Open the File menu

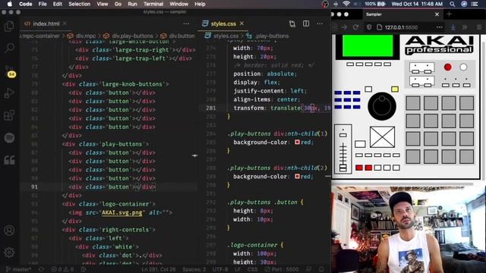coord(43,4)
